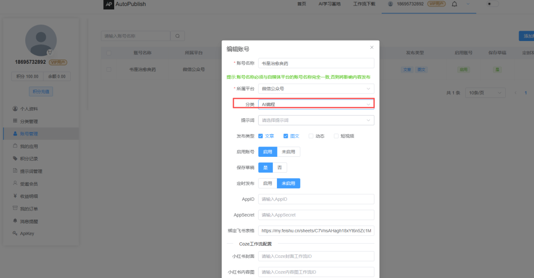Image resolution: width=534 pixels, height=278 pixels.
Task: Uncheck the 文章 publish type checkbox
Action: (261, 136)
